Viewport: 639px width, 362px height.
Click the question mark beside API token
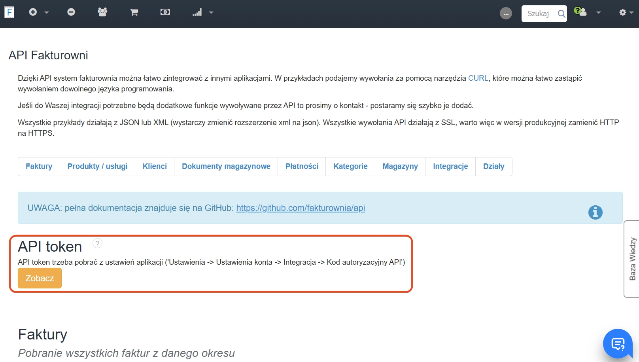pyautogui.click(x=97, y=243)
